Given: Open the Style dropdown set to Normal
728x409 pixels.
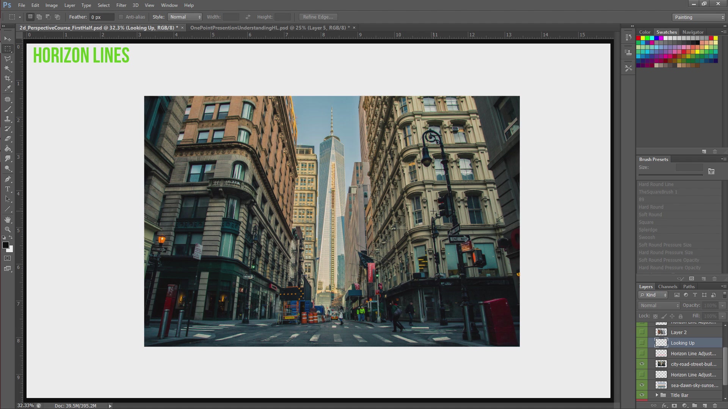Looking at the screenshot, I should coord(185,17).
